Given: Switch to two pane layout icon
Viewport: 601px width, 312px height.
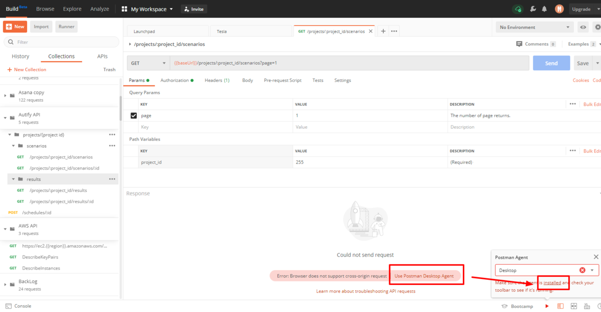Looking at the screenshot, I should coord(574,306).
